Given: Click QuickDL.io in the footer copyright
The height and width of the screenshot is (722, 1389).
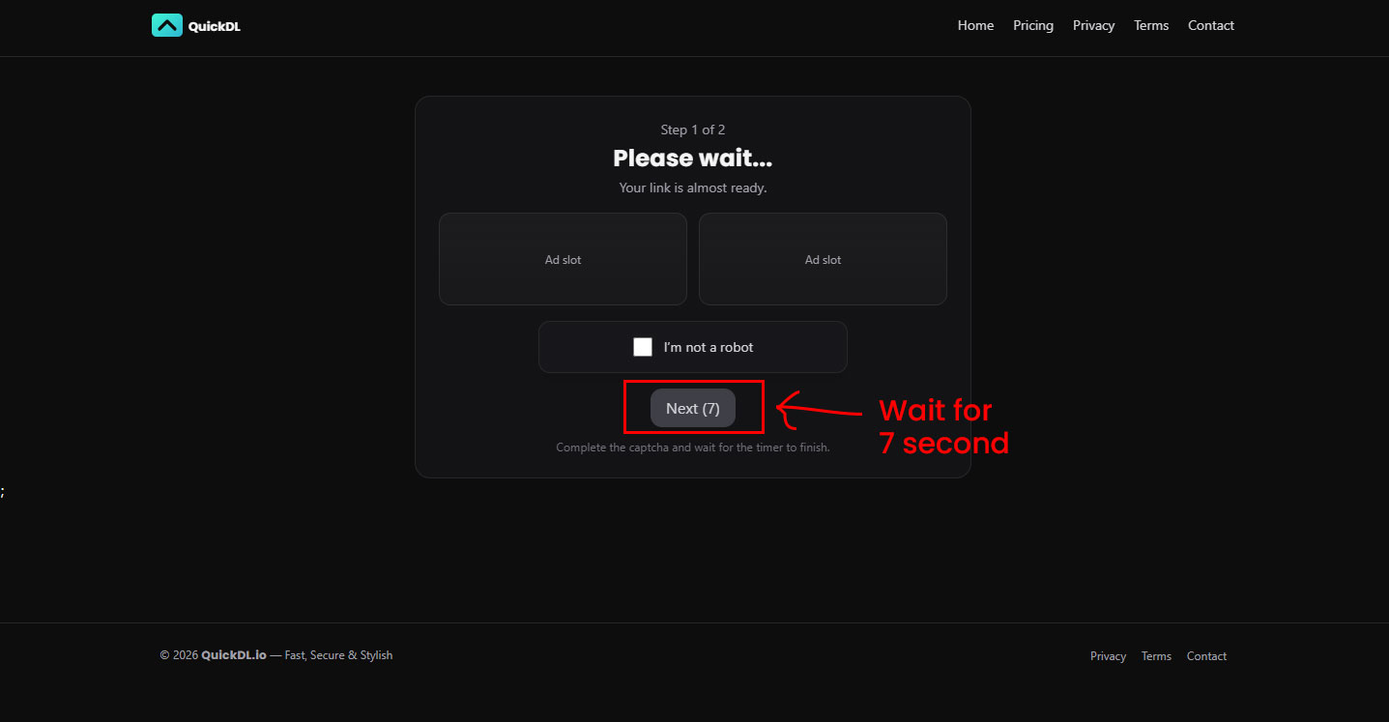Looking at the screenshot, I should 234,655.
